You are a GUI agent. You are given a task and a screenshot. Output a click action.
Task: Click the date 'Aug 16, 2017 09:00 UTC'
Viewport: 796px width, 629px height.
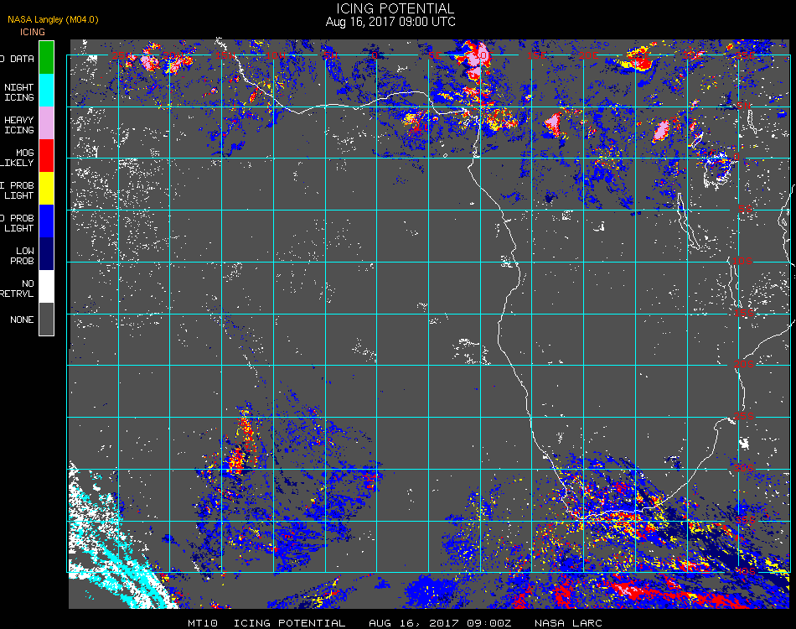tap(390, 22)
